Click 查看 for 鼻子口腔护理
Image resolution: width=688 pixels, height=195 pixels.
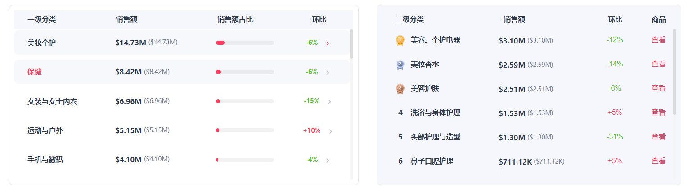[x=658, y=161]
